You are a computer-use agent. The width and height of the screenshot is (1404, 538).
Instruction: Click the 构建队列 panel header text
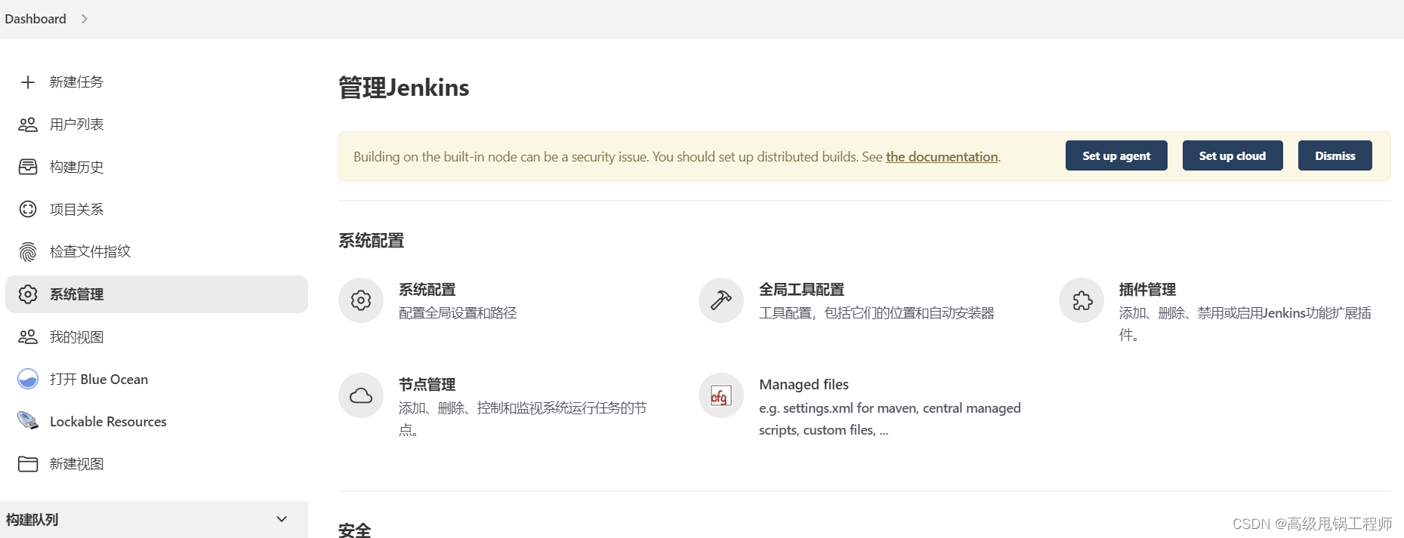coord(32,520)
